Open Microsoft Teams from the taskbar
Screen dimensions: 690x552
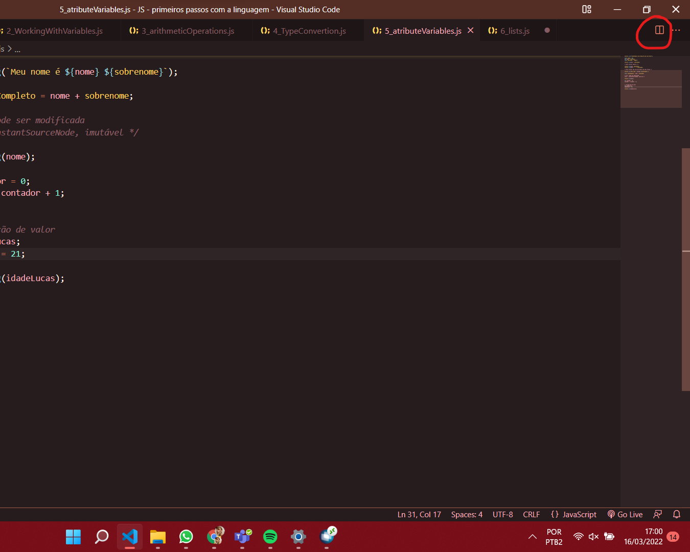pyautogui.click(x=242, y=537)
